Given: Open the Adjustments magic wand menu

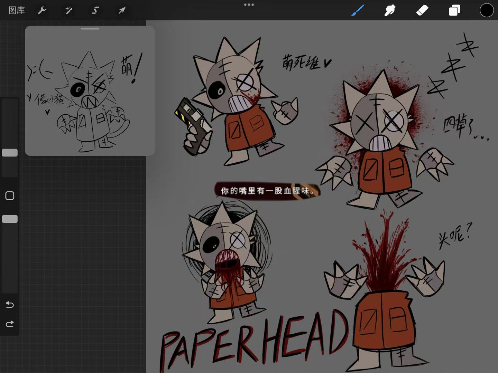Looking at the screenshot, I should point(69,10).
